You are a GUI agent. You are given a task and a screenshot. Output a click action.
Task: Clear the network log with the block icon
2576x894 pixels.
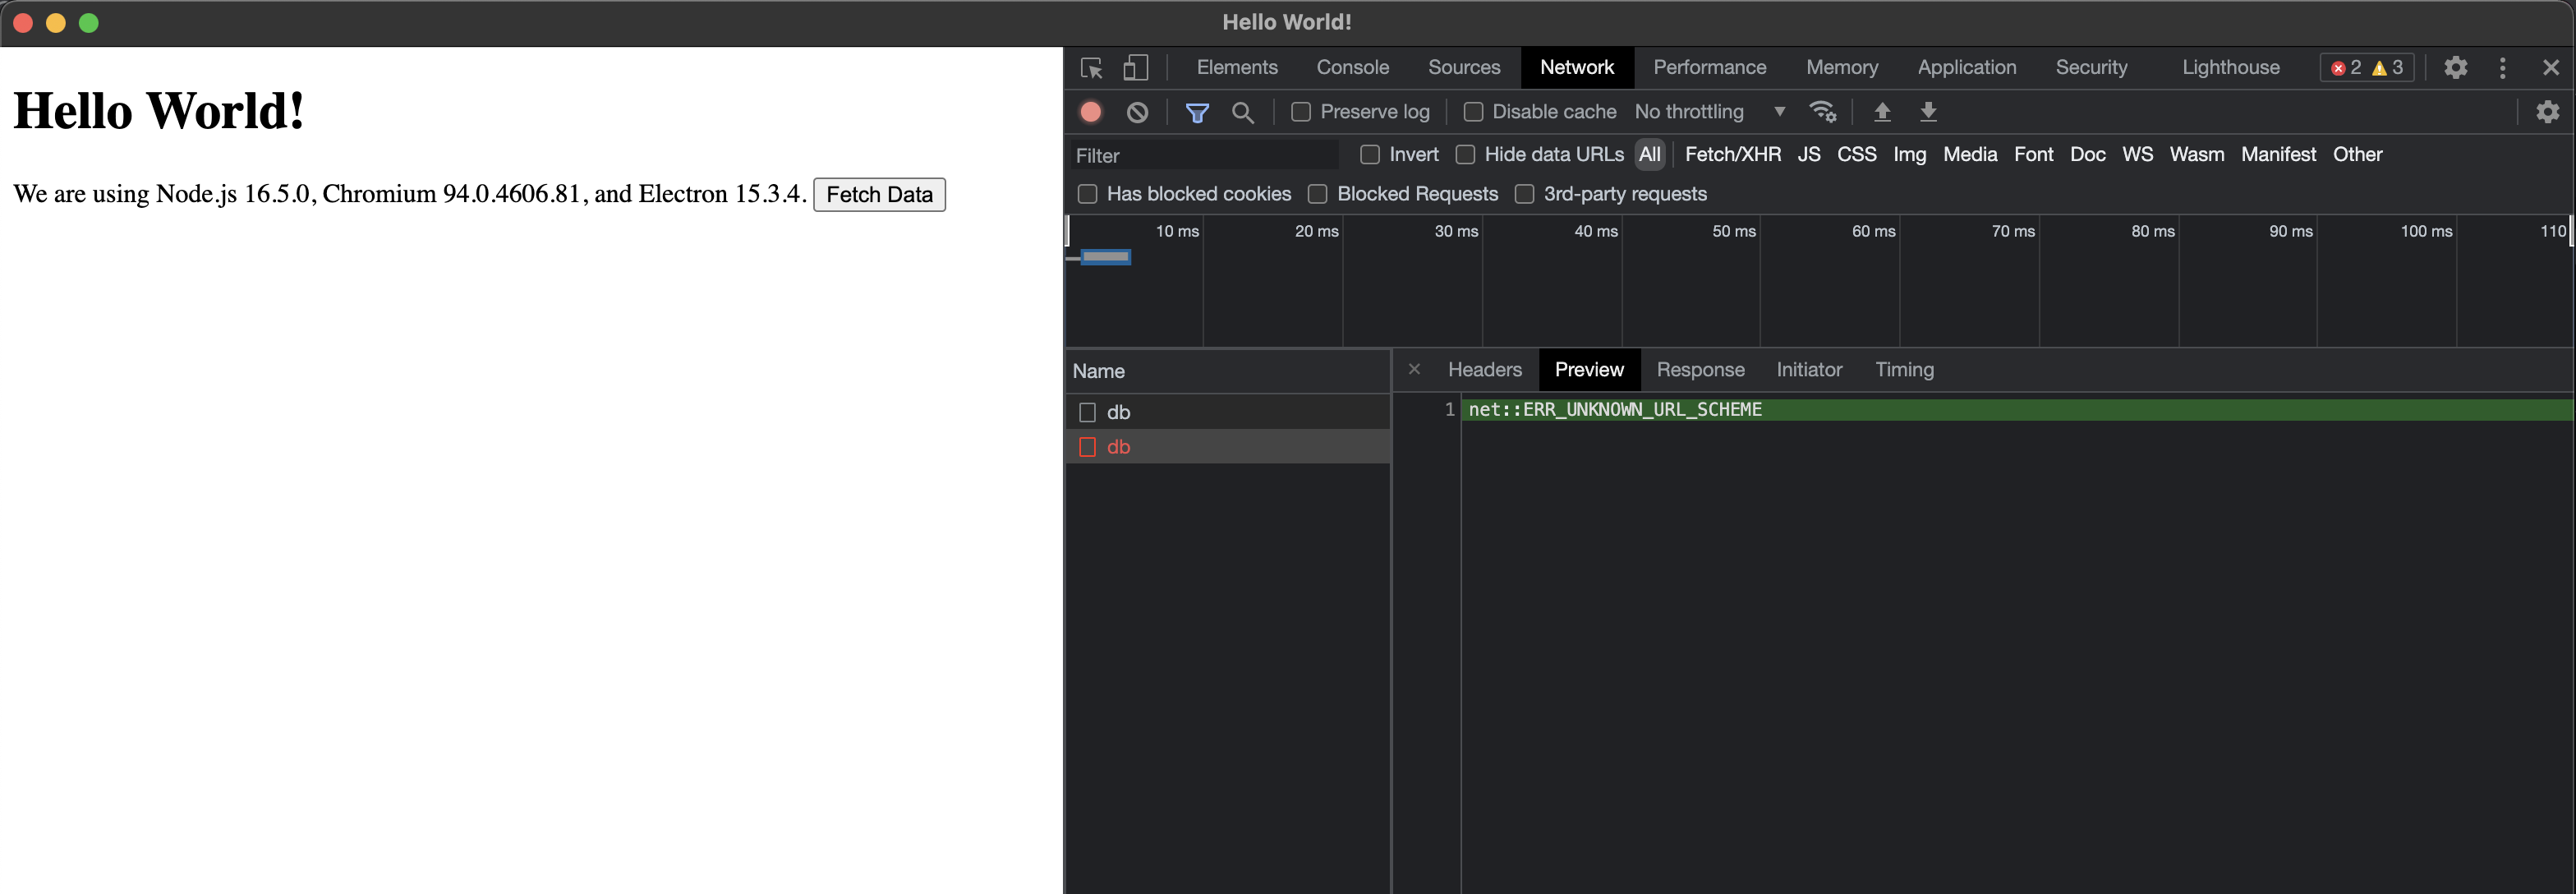pyautogui.click(x=1137, y=112)
